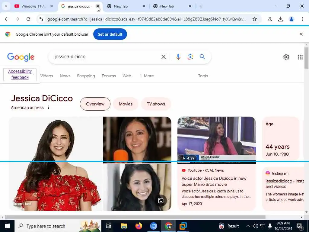The height and width of the screenshot is (232, 309).
Task: Open Voice actor Jessica Dicicco video link
Action: pos(214,181)
